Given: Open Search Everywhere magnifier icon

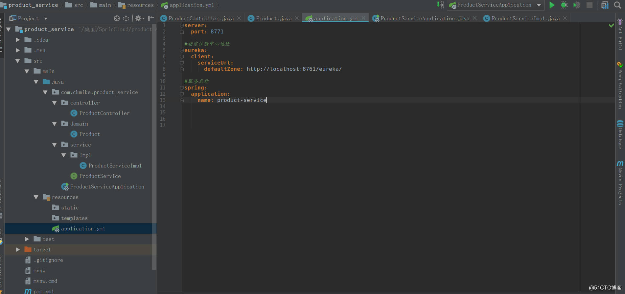Looking at the screenshot, I should coord(617,5).
